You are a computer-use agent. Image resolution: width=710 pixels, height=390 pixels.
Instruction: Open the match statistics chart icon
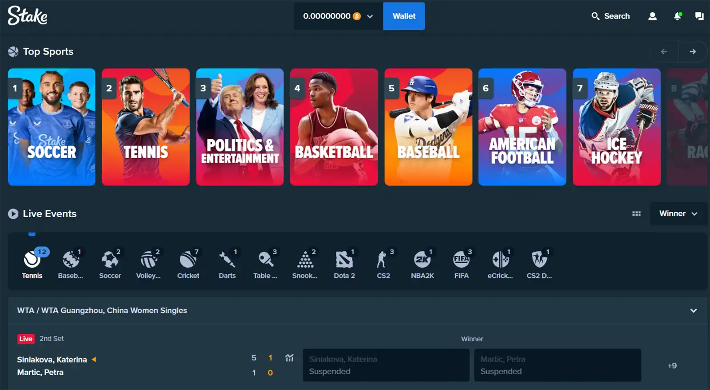pos(289,358)
